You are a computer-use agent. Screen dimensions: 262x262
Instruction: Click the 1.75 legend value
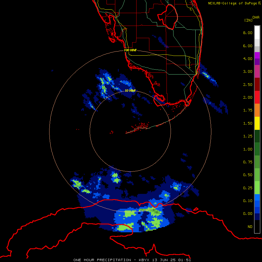(x=248, y=110)
